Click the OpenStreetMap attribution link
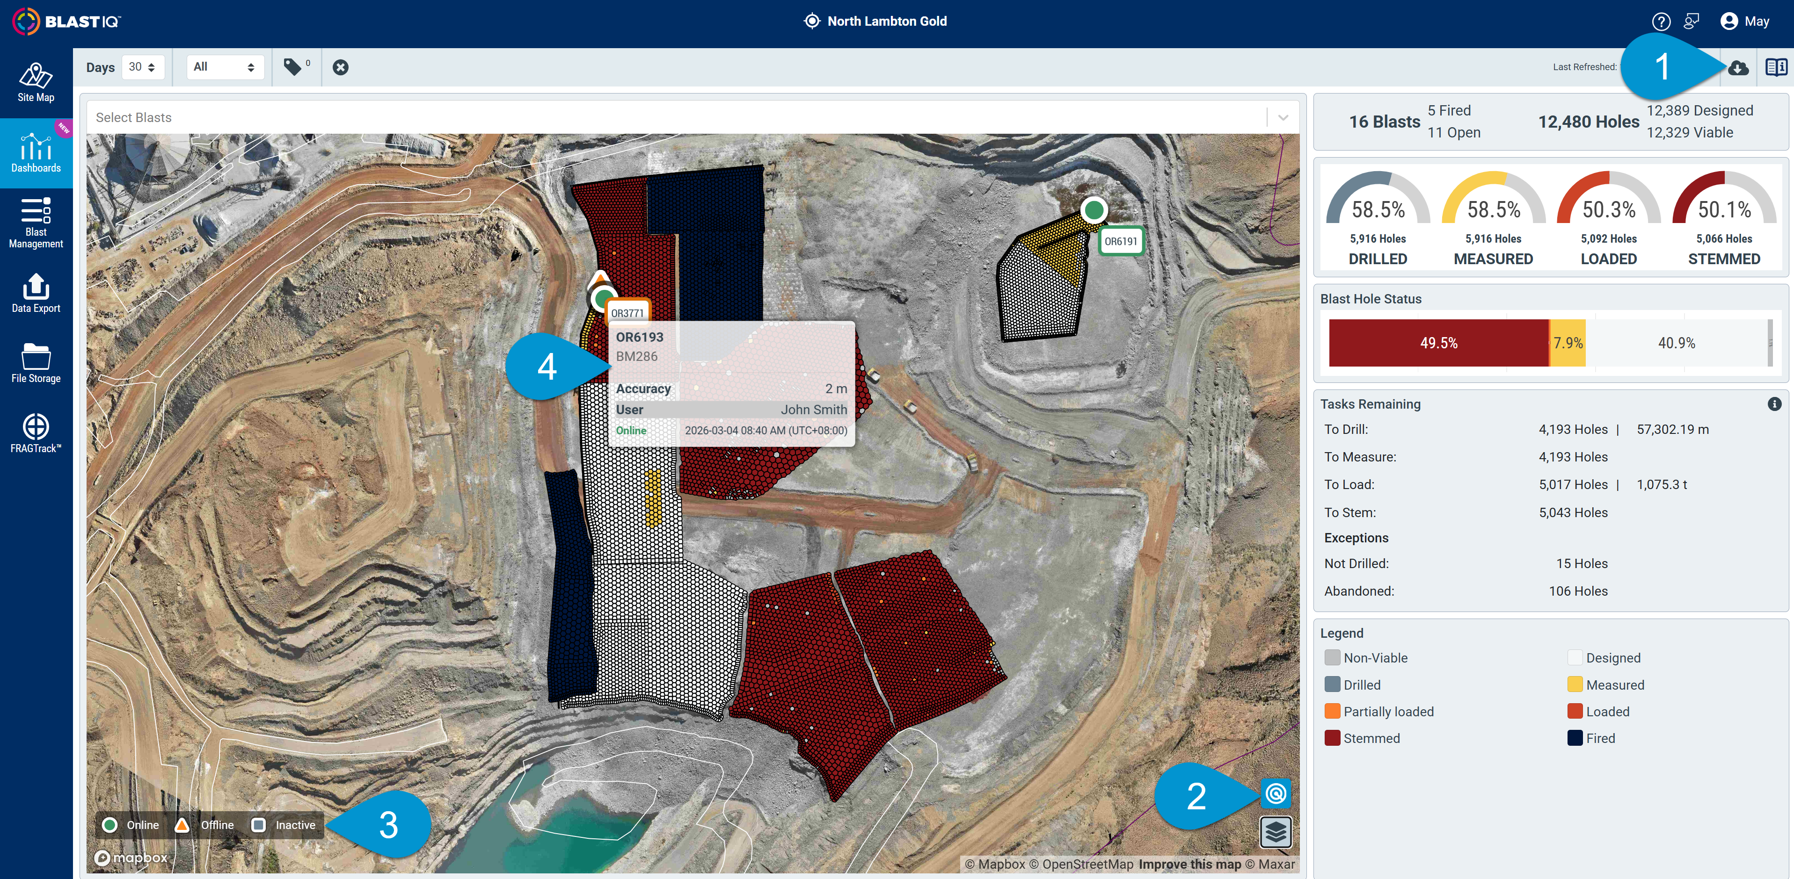Image resolution: width=1794 pixels, height=879 pixels. pyautogui.click(x=1081, y=864)
